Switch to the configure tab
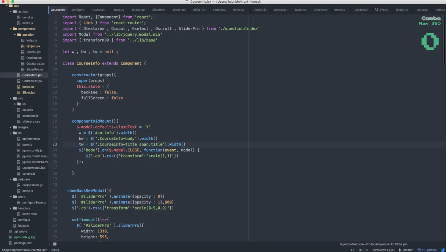Image resolution: width=446 pixels, height=252 pixels. point(78,10)
